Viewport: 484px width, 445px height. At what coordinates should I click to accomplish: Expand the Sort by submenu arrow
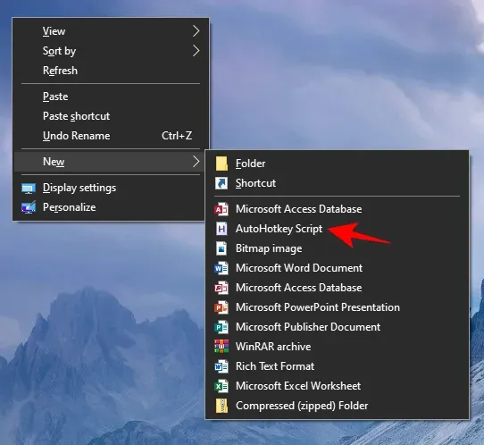tap(196, 51)
